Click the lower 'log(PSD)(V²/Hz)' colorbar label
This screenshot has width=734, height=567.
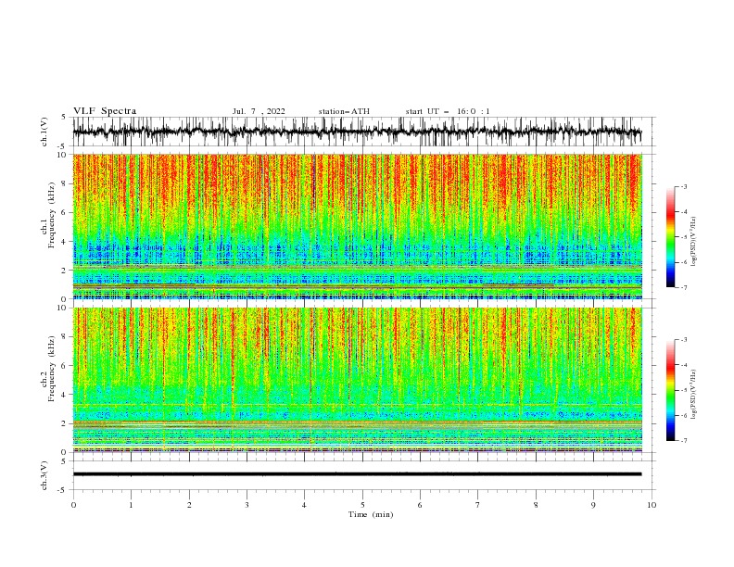pyautogui.click(x=693, y=394)
